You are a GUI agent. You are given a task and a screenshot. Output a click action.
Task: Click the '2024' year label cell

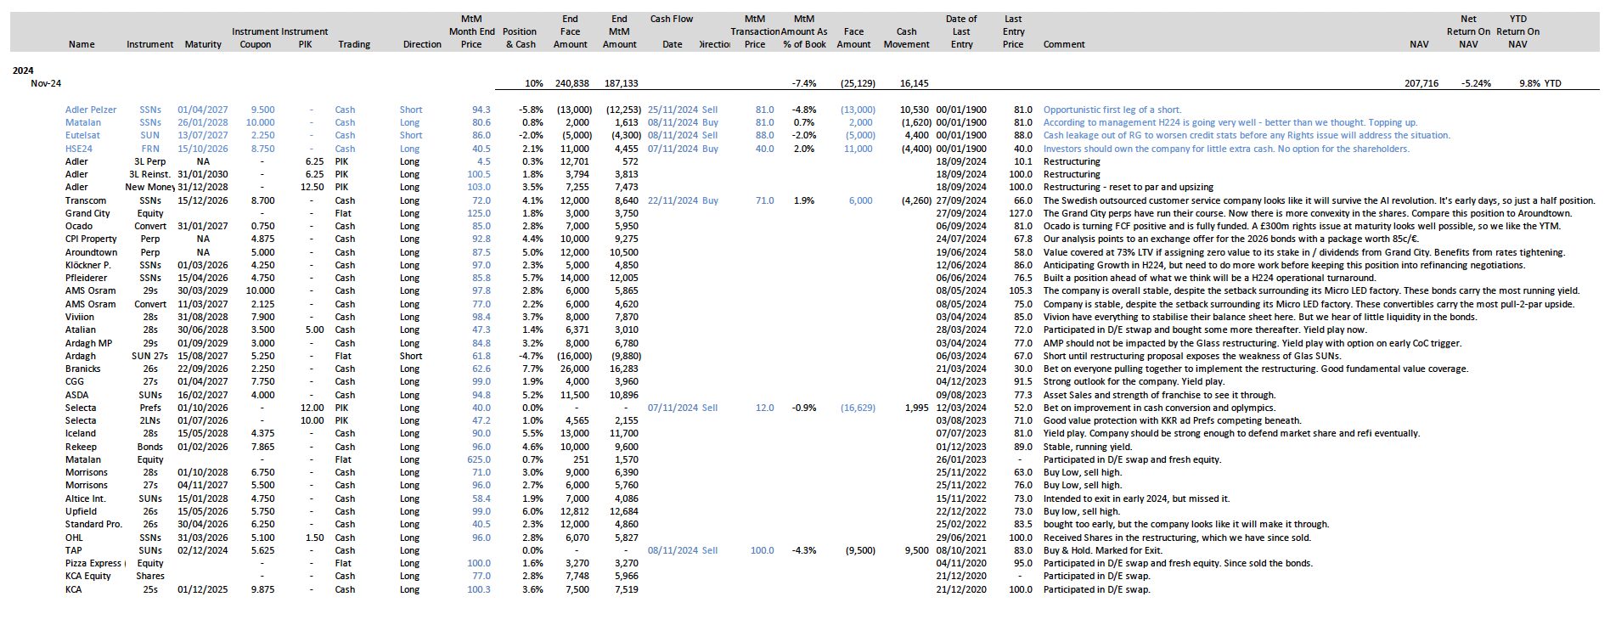(x=23, y=70)
